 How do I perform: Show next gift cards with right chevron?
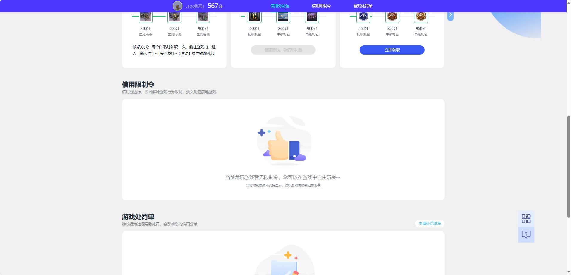(x=450, y=16)
